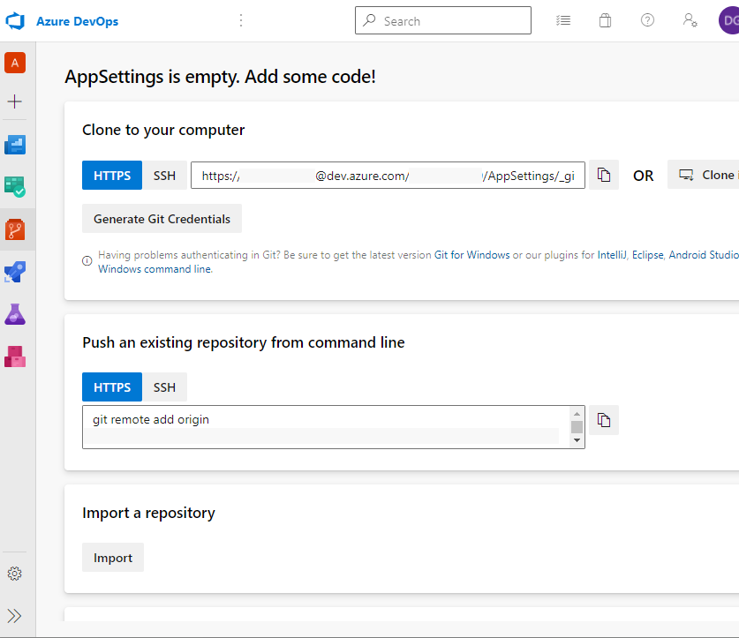This screenshot has height=638, width=739.
Task: Open the Git for Windows link
Action: point(471,255)
